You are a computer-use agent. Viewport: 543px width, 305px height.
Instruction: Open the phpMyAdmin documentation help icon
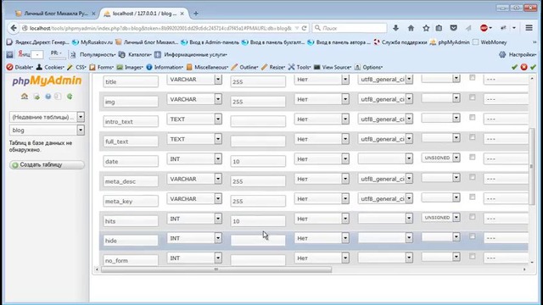(48, 97)
